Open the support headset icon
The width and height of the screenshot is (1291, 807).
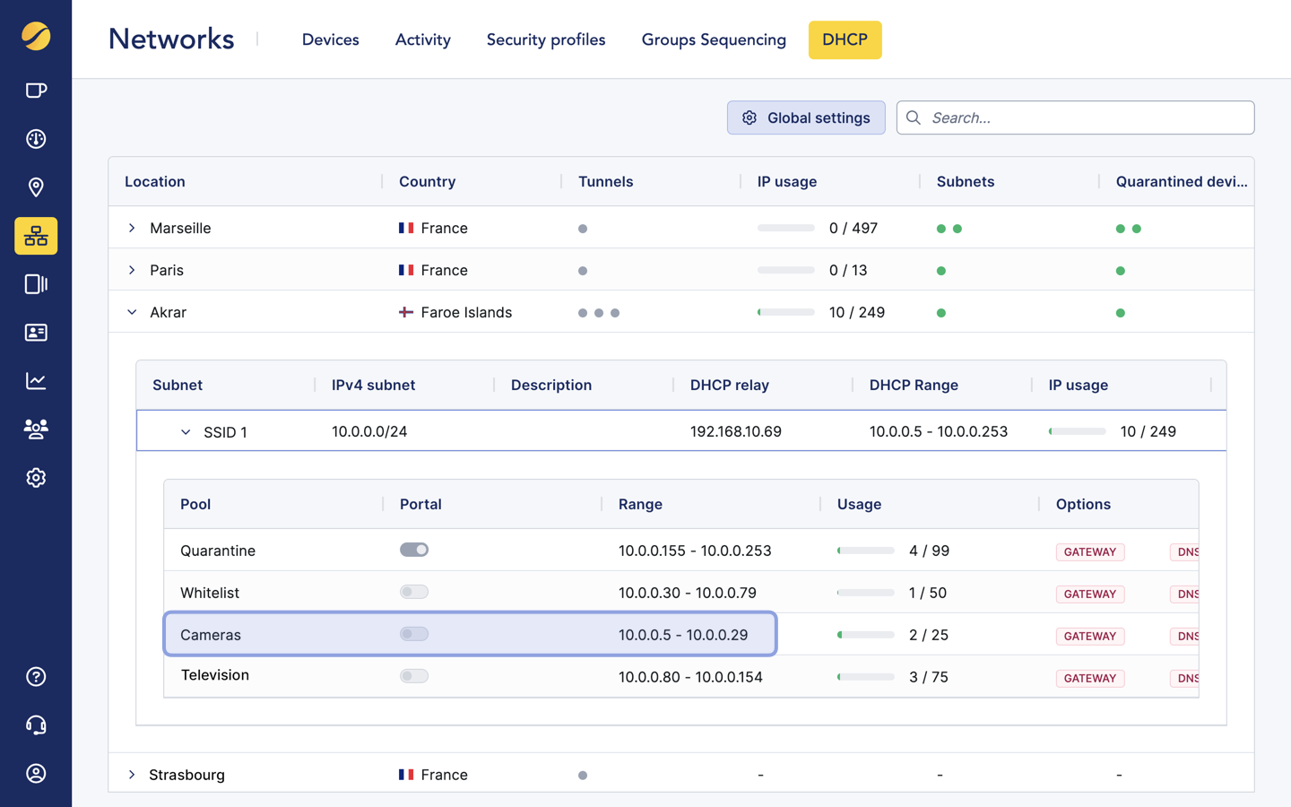pyautogui.click(x=36, y=725)
